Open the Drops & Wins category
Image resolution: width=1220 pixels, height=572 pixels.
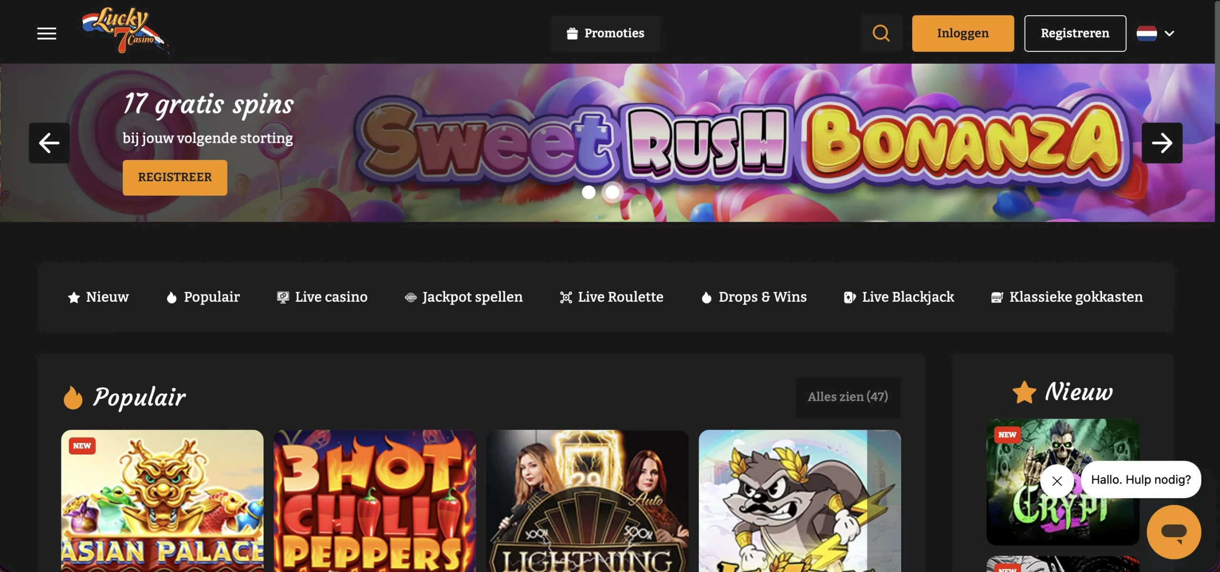[754, 297]
